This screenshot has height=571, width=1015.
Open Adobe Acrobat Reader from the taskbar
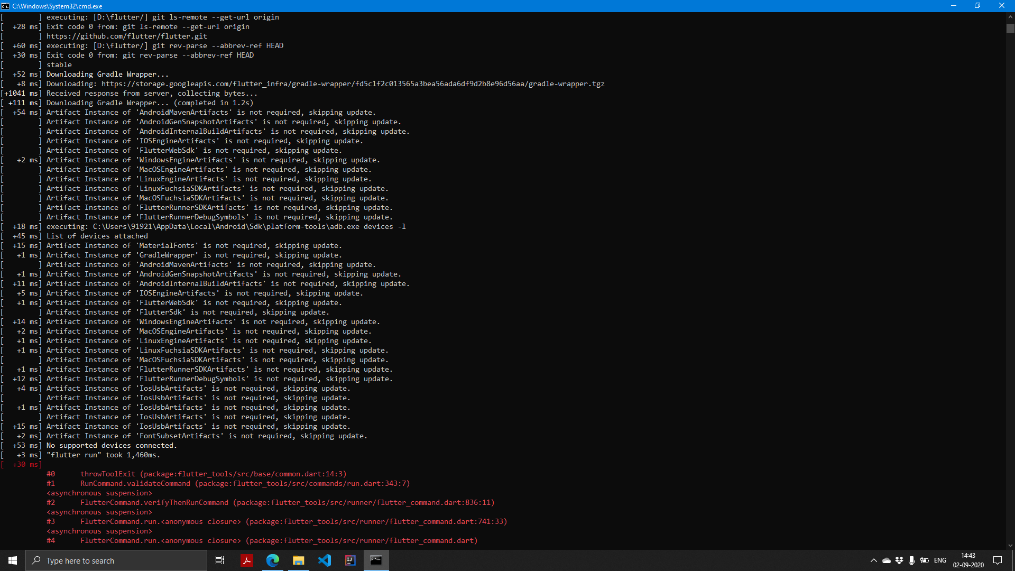(x=247, y=560)
